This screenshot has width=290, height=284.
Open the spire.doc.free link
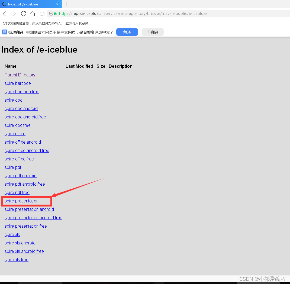[18, 125]
